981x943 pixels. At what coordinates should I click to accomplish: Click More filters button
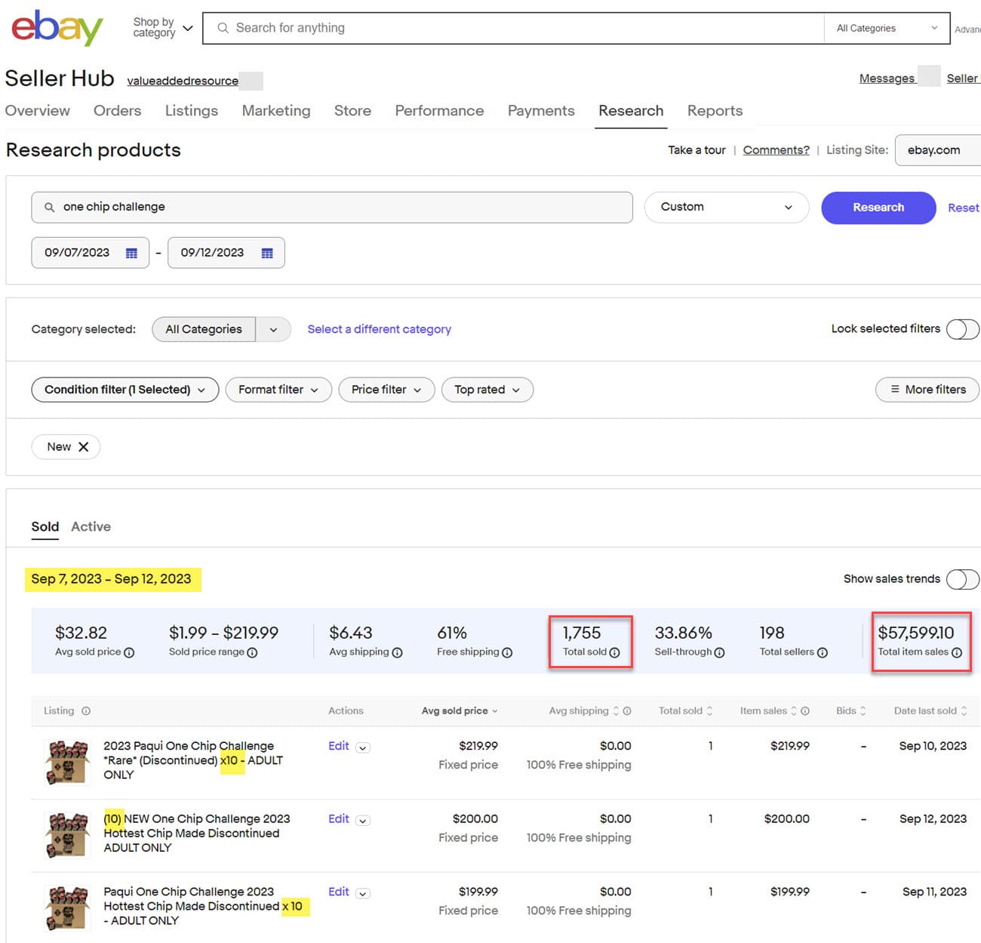click(x=927, y=390)
